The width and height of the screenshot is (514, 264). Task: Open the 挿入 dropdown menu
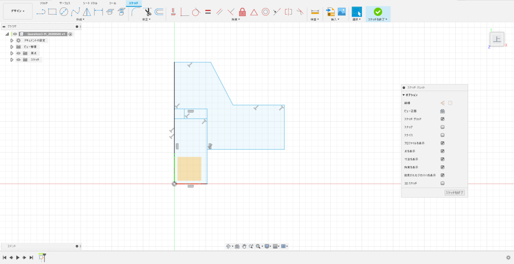click(335, 19)
